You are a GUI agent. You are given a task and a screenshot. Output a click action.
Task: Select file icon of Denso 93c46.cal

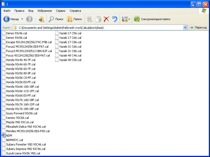4,33
